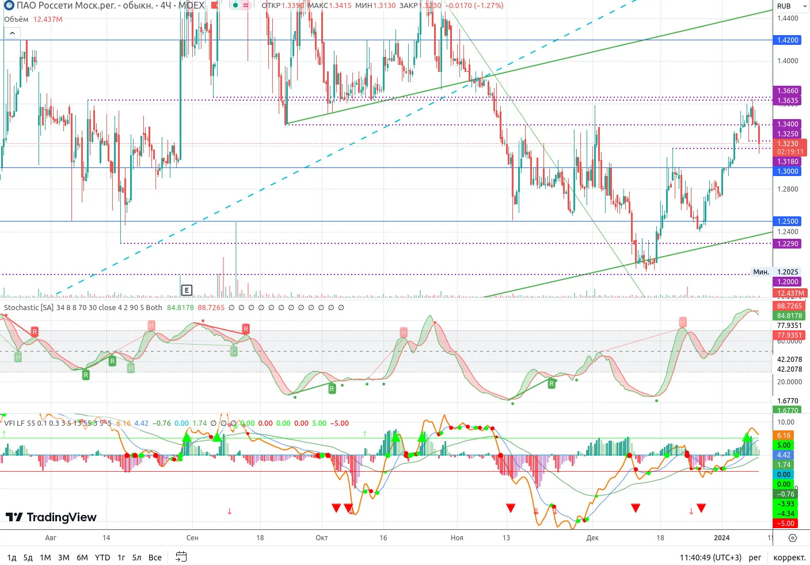Click the Сен label on the time axis

point(192,538)
